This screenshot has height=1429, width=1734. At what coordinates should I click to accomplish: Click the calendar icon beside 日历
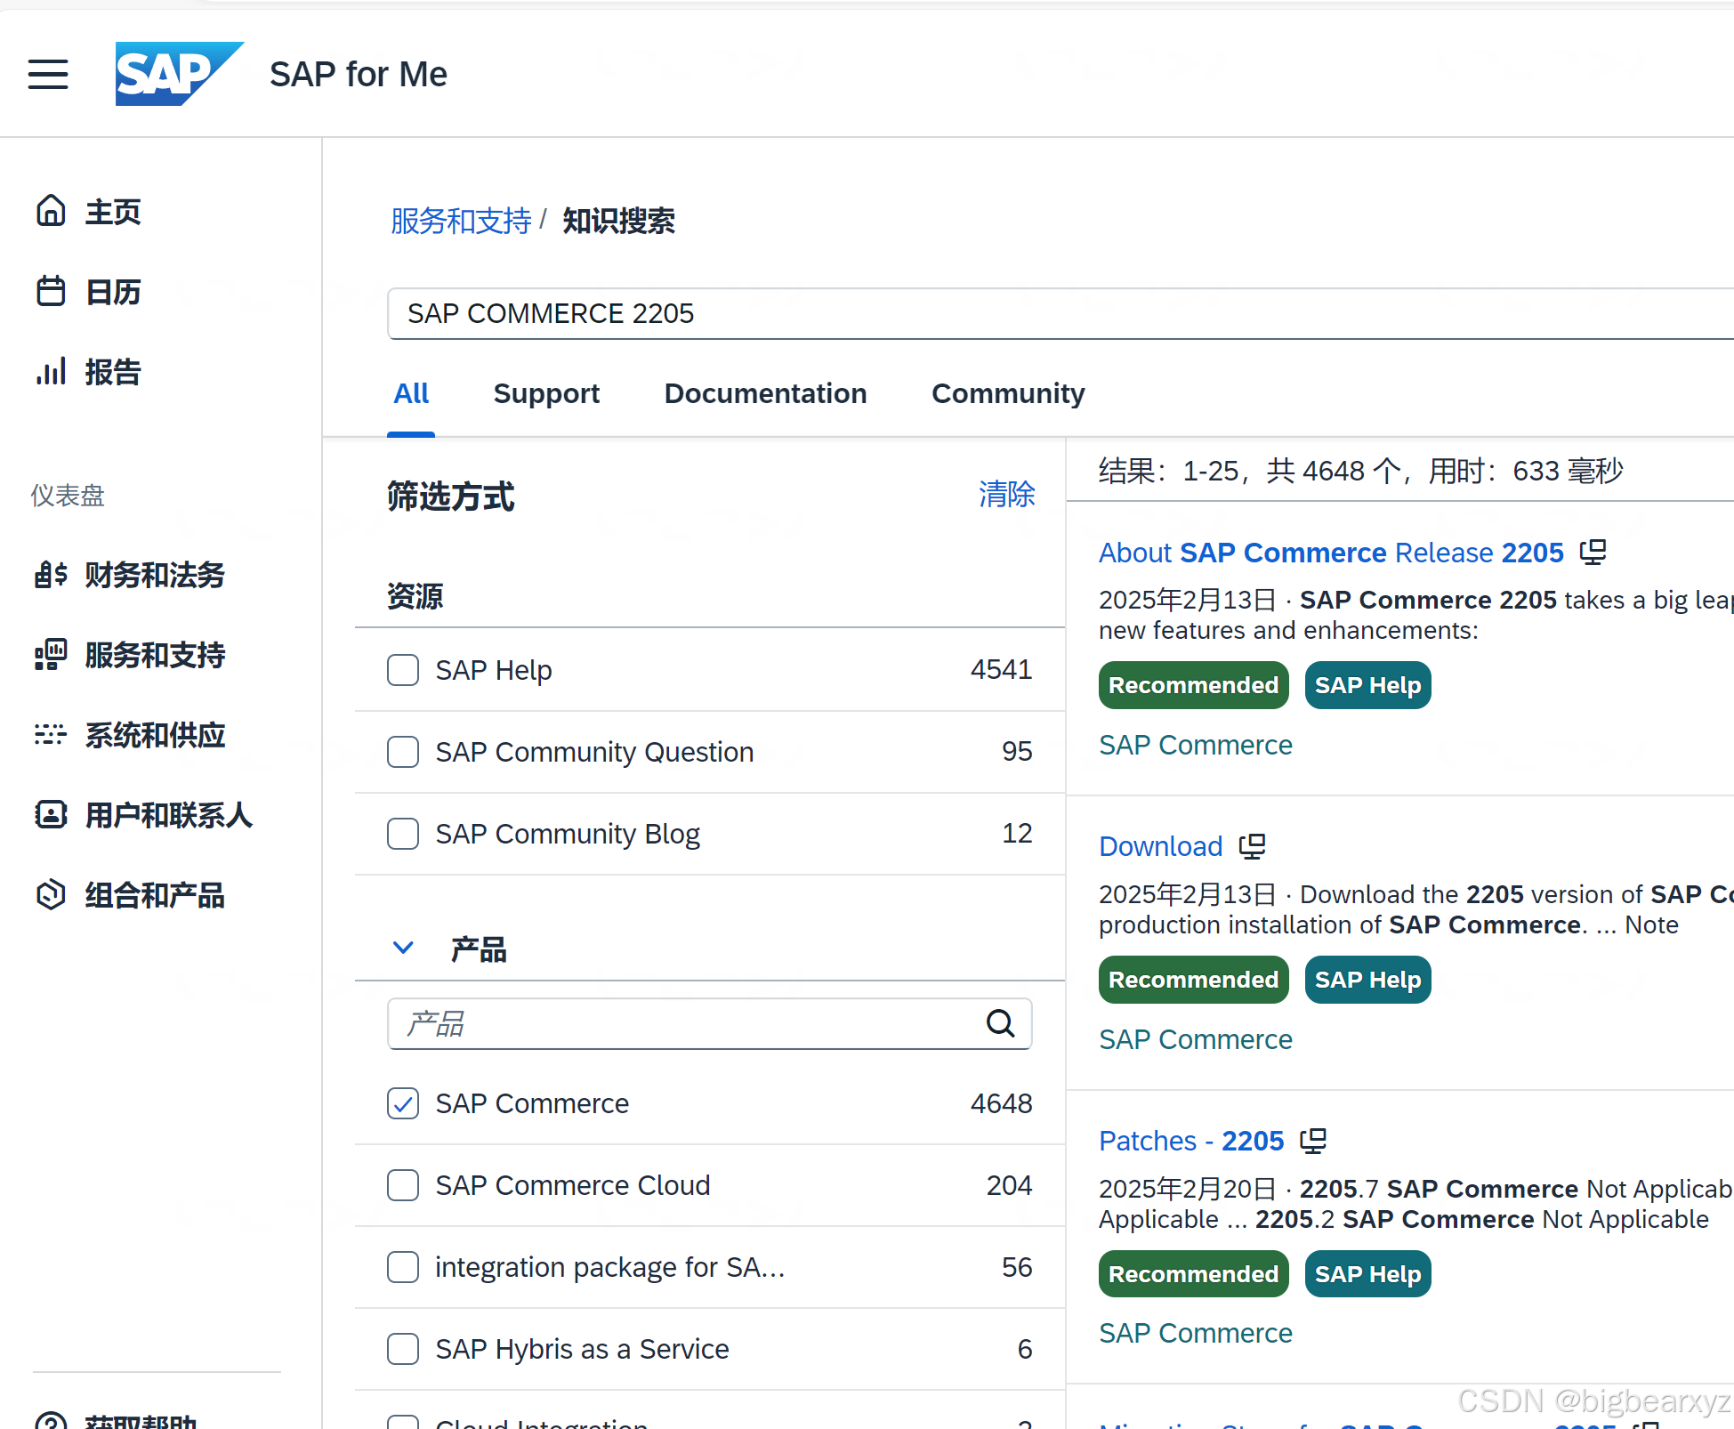click(51, 291)
